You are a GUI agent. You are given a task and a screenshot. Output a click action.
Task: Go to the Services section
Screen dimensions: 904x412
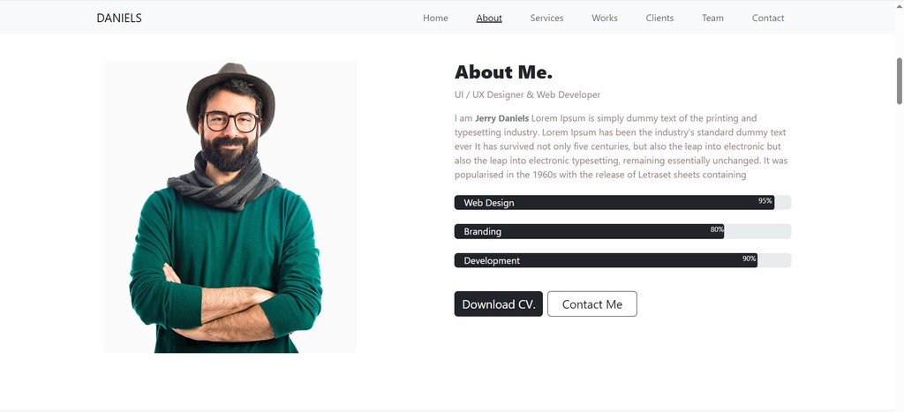(546, 18)
